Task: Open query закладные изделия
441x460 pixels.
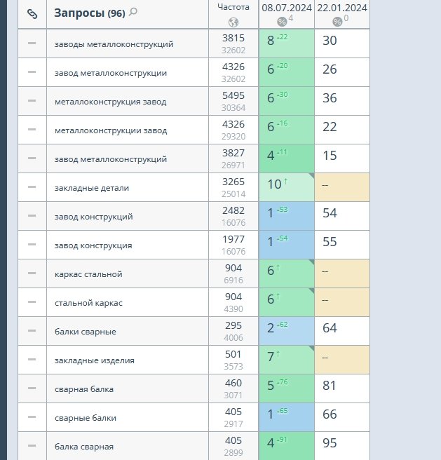Action: (x=94, y=360)
